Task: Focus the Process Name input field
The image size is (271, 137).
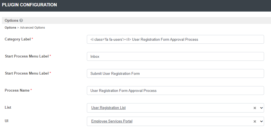Action: (175, 91)
